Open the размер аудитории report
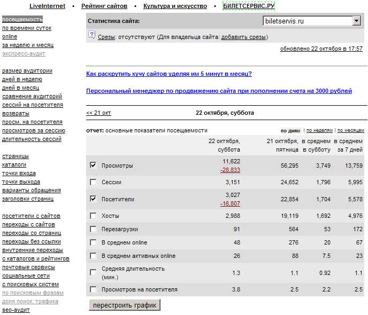Screen dimensions: 368x315 coord(27,70)
